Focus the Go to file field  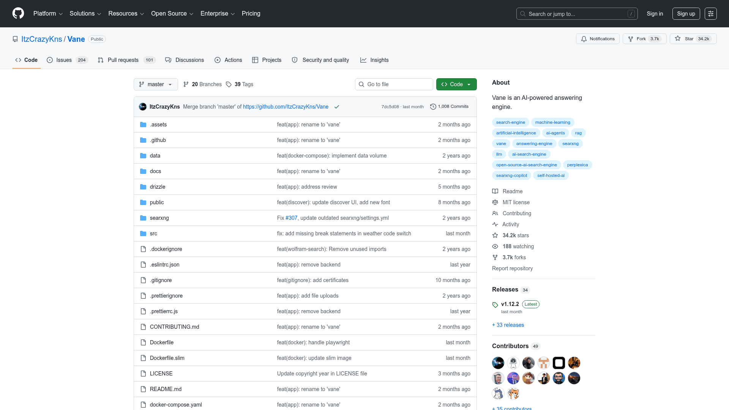(394, 84)
